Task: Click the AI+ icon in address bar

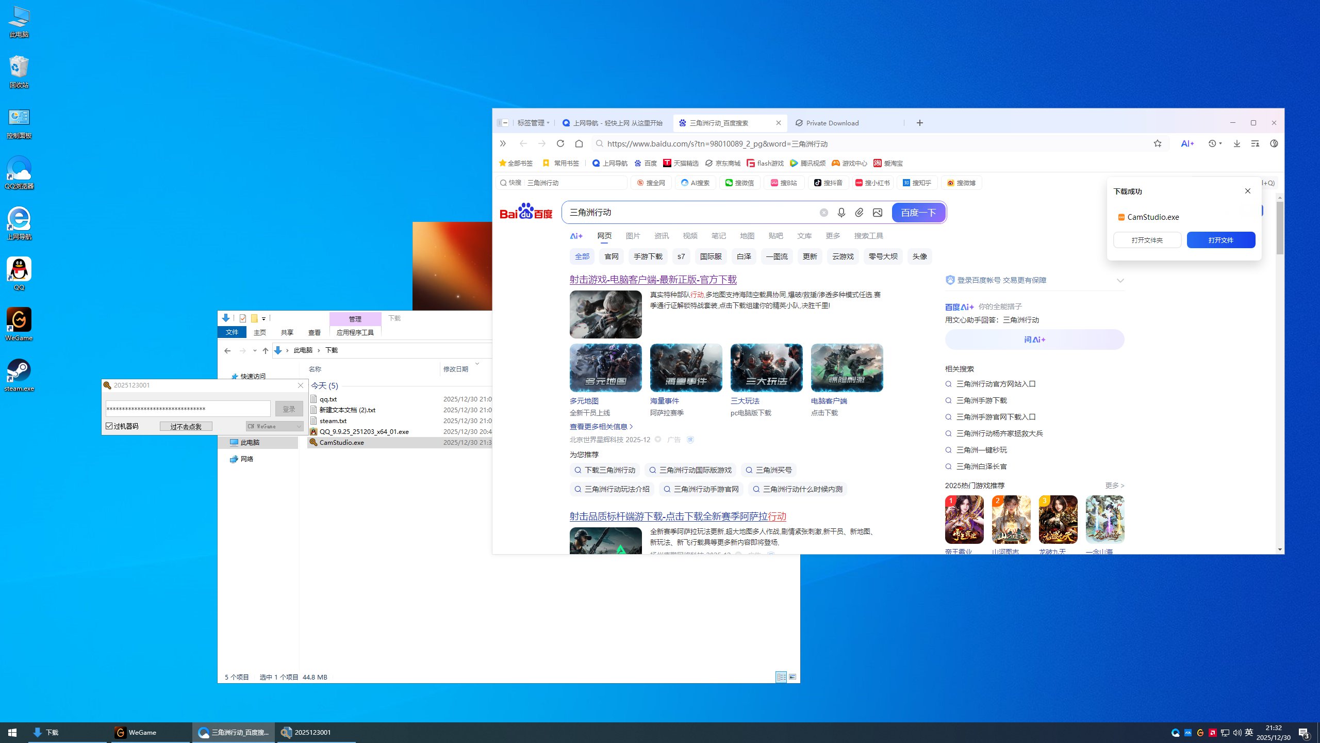Action: point(1187,143)
